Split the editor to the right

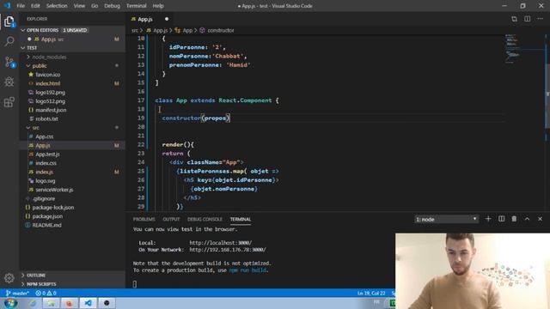(527, 19)
